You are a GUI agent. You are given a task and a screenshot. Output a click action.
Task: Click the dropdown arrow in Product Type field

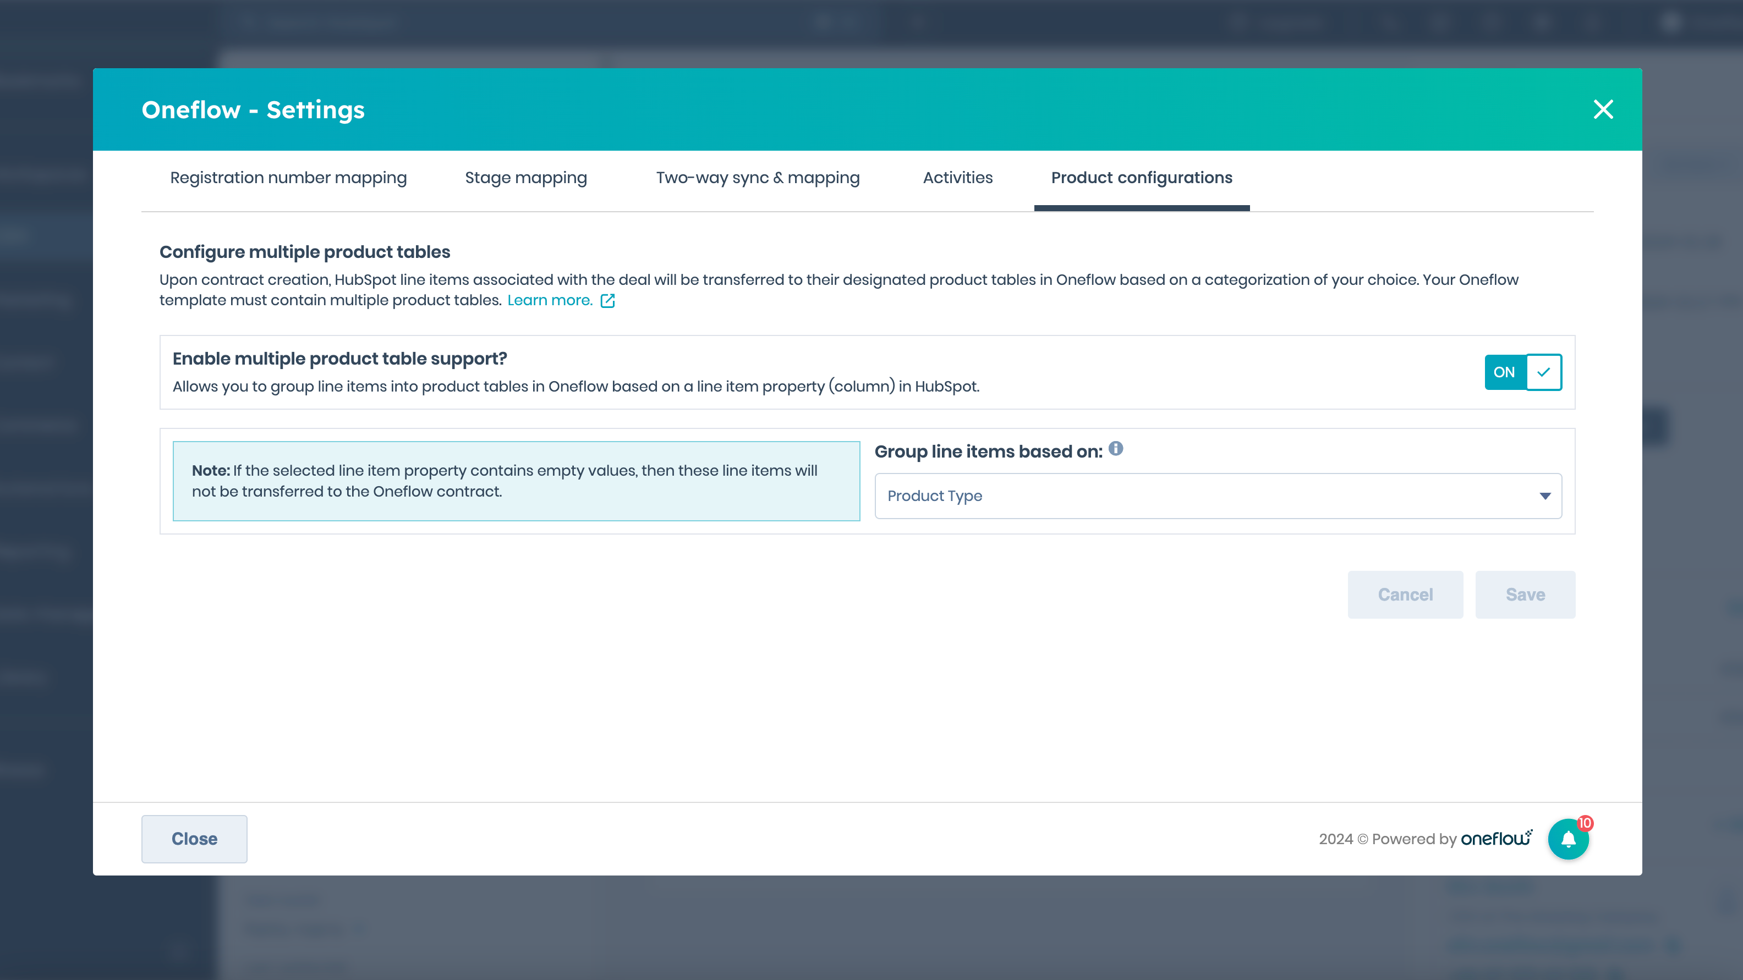1545,495
